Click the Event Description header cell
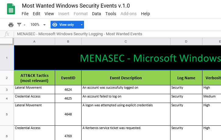The height and width of the screenshot is (140, 221). tap(126, 78)
